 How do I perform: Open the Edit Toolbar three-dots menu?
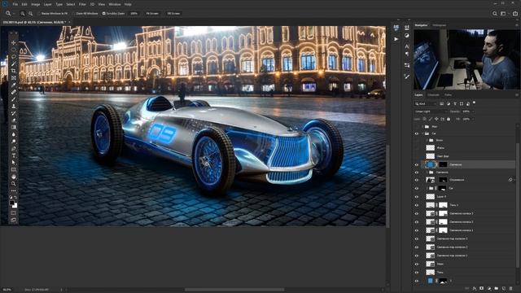13,191
